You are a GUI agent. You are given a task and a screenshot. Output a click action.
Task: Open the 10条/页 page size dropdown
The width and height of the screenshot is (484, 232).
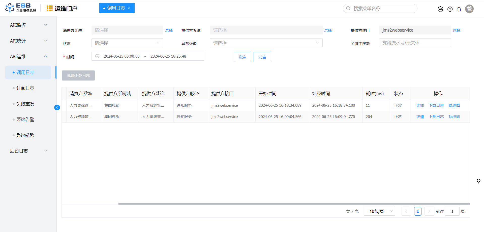(x=379, y=211)
